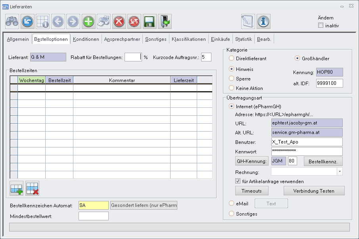
Task: Click the green plus add record icon
Action: pos(88,21)
